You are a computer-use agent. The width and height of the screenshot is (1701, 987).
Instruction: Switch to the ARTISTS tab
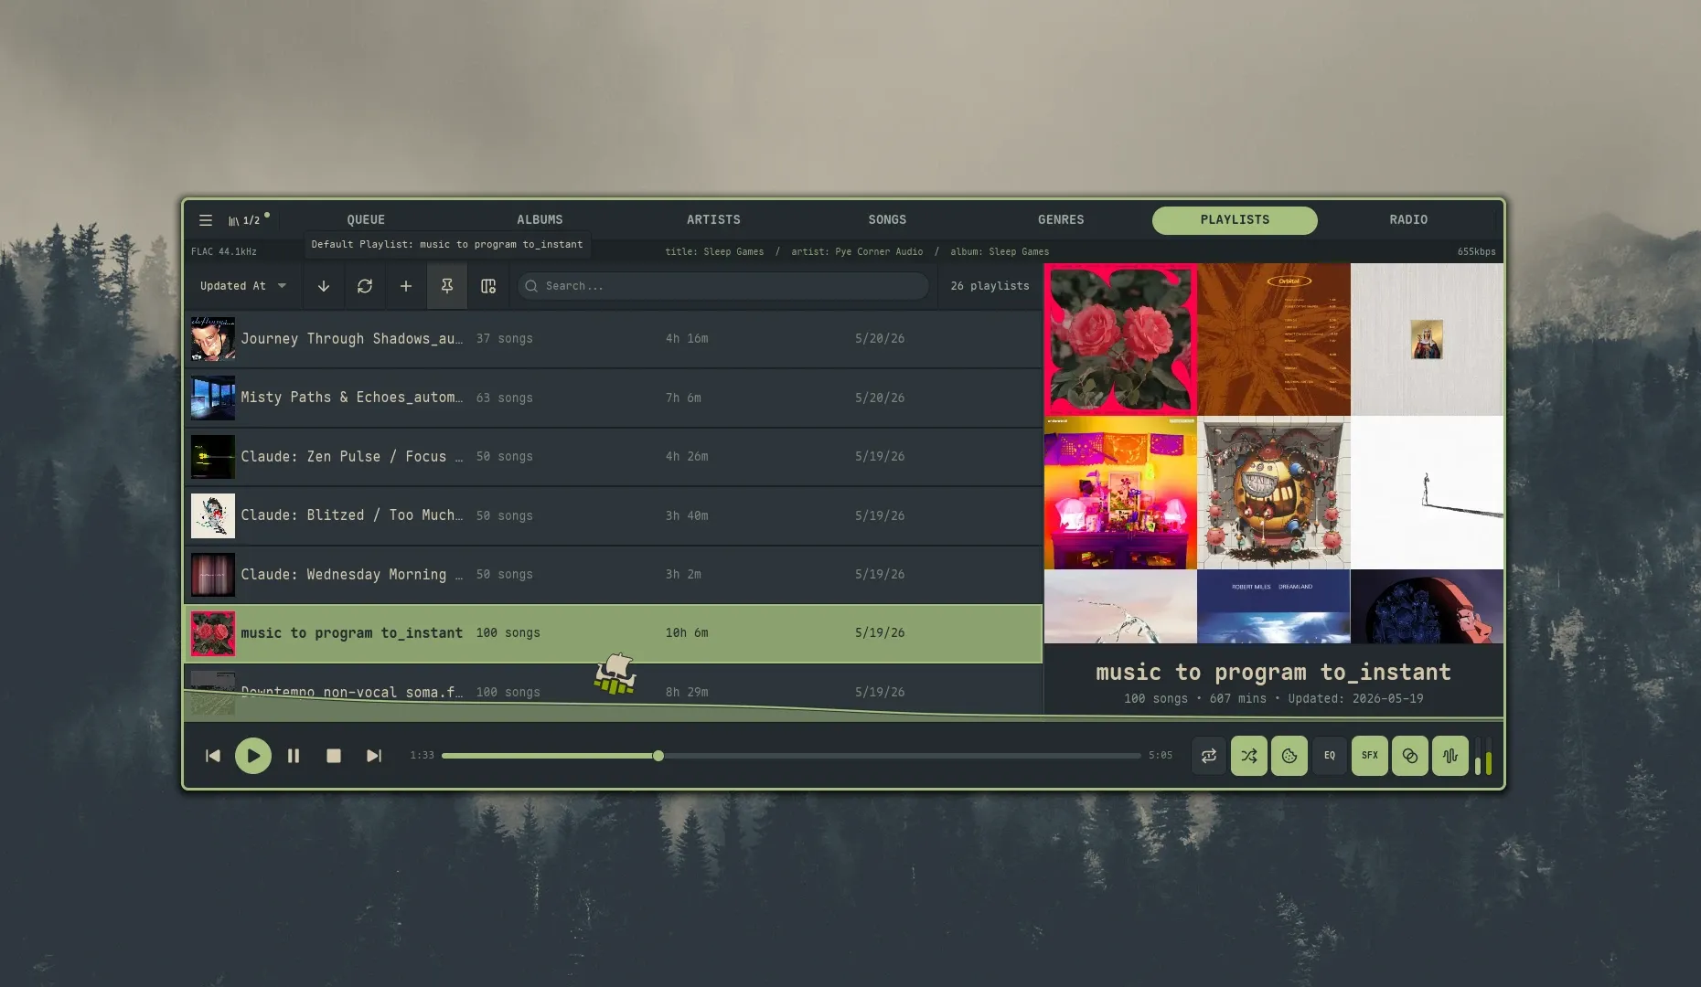click(713, 220)
